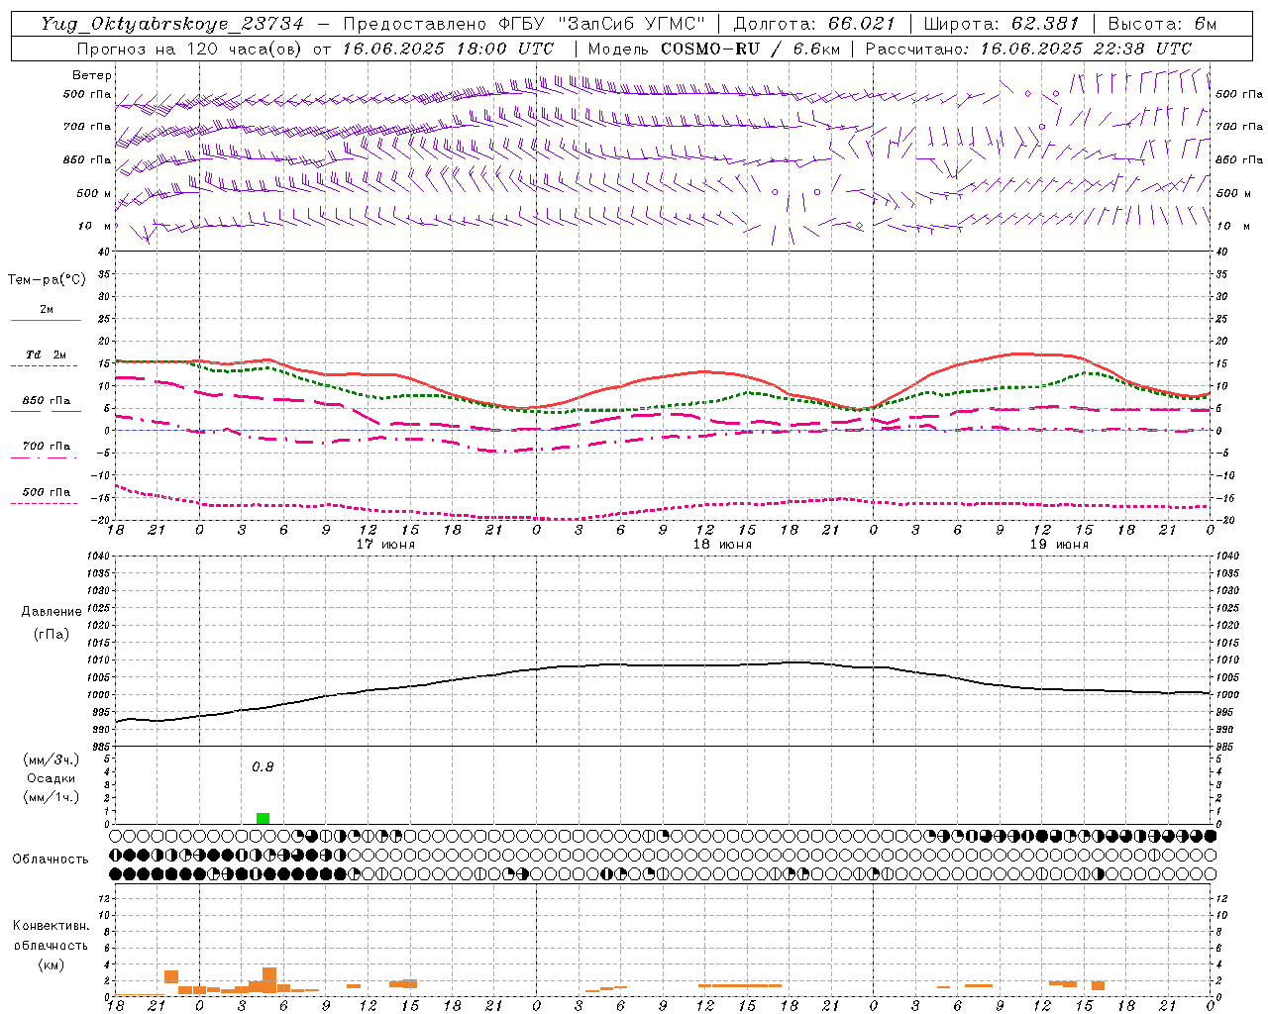Click the '(км)' convective cloud unit label
Viewport: 1268px width, 1014px height.
click(x=51, y=965)
